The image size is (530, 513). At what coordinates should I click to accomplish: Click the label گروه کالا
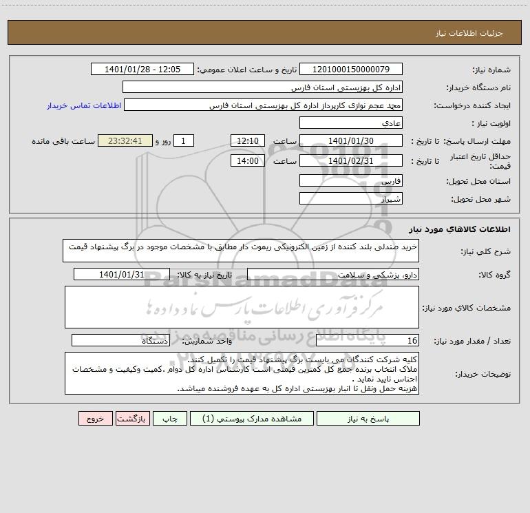pyautogui.click(x=494, y=275)
